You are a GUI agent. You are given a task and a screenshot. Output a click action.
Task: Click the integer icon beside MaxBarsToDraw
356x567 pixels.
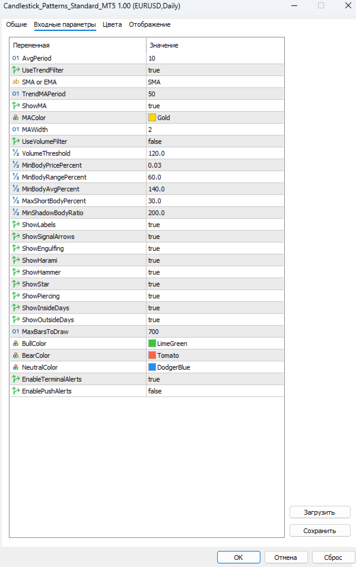coord(15,332)
